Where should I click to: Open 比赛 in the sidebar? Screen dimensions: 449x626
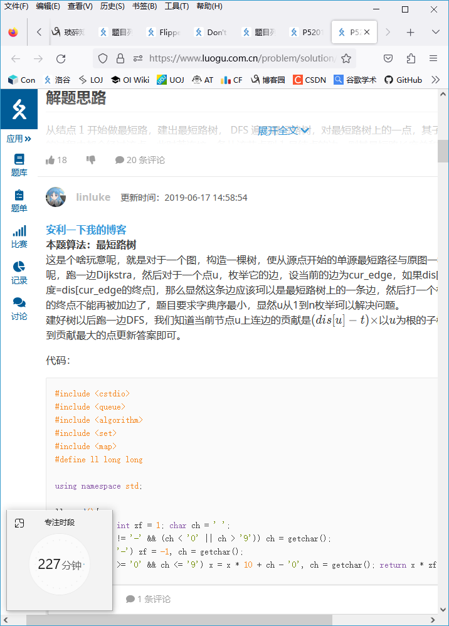(19, 237)
